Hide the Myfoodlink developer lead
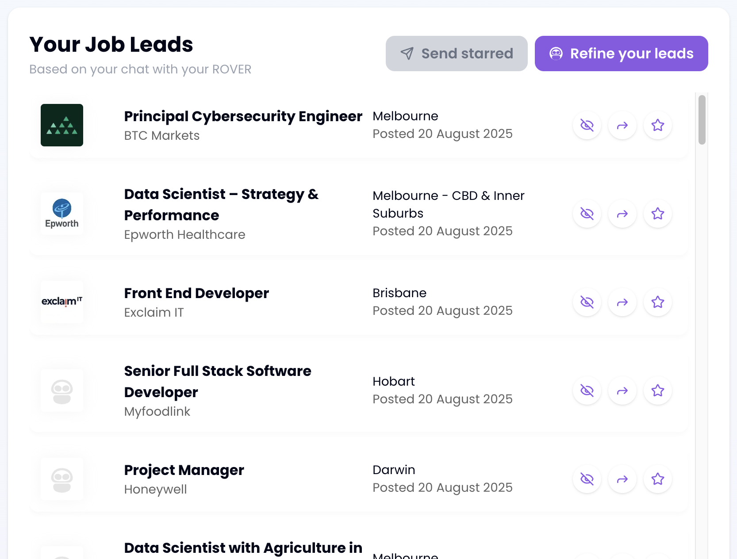Image resolution: width=737 pixels, height=559 pixels. pyautogui.click(x=587, y=391)
